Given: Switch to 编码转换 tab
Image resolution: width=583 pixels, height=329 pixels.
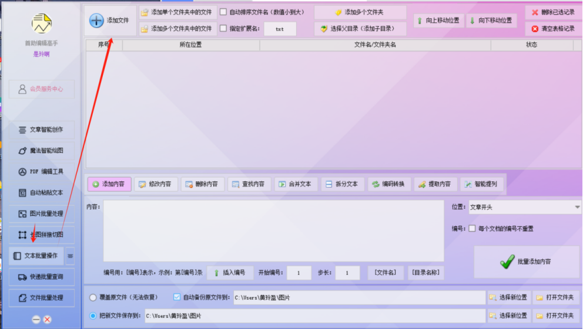Looking at the screenshot, I should coord(389,184).
